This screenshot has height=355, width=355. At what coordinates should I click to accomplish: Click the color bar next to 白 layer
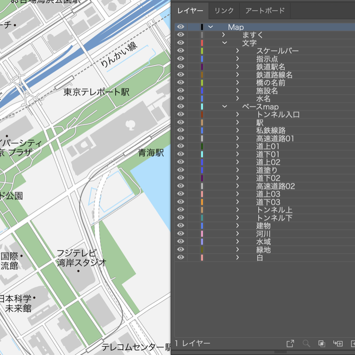click(x=202, y=257)
